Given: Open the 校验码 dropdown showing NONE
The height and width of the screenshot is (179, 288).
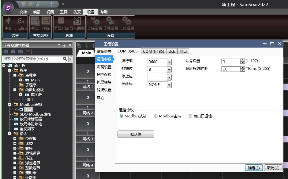Looking at the screenshot, I should click(x=170, y=85).
